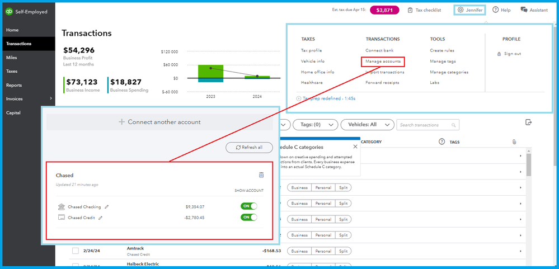Viewport: 559px width, 269px height.
Task: Check the Amtrack transaction checkbox
Action: click(x=75, y=251)
